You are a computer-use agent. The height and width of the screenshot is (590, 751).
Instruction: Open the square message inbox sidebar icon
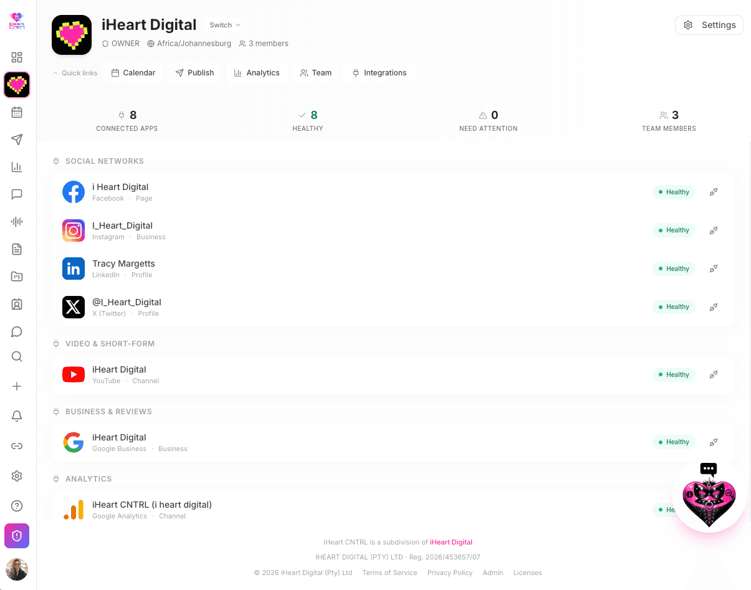[x=17, y=194]
